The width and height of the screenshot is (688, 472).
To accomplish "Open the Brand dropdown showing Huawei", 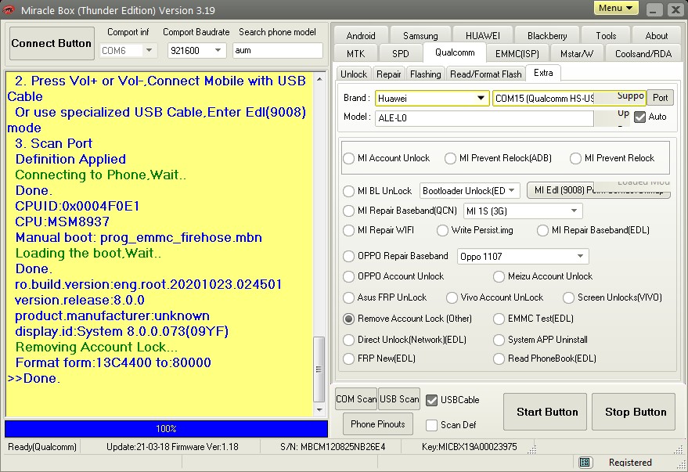I will pyautogui.click(x=481, y=99).
